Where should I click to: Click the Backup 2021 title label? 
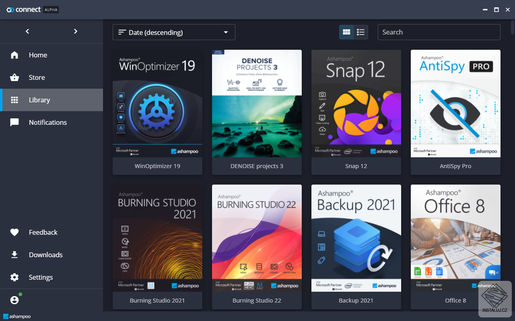click(x=356, y=301)
